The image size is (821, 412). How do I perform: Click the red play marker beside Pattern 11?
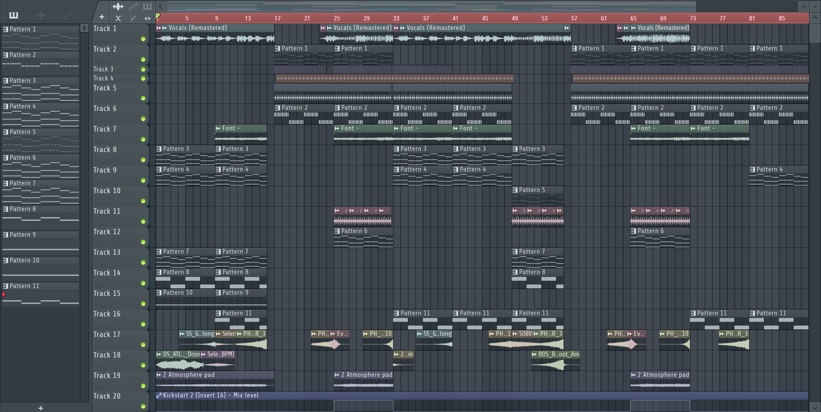(x=4, y=294)
